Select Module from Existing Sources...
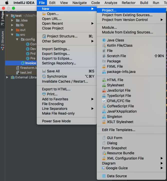The image size is (167, 181). point(131,32)
